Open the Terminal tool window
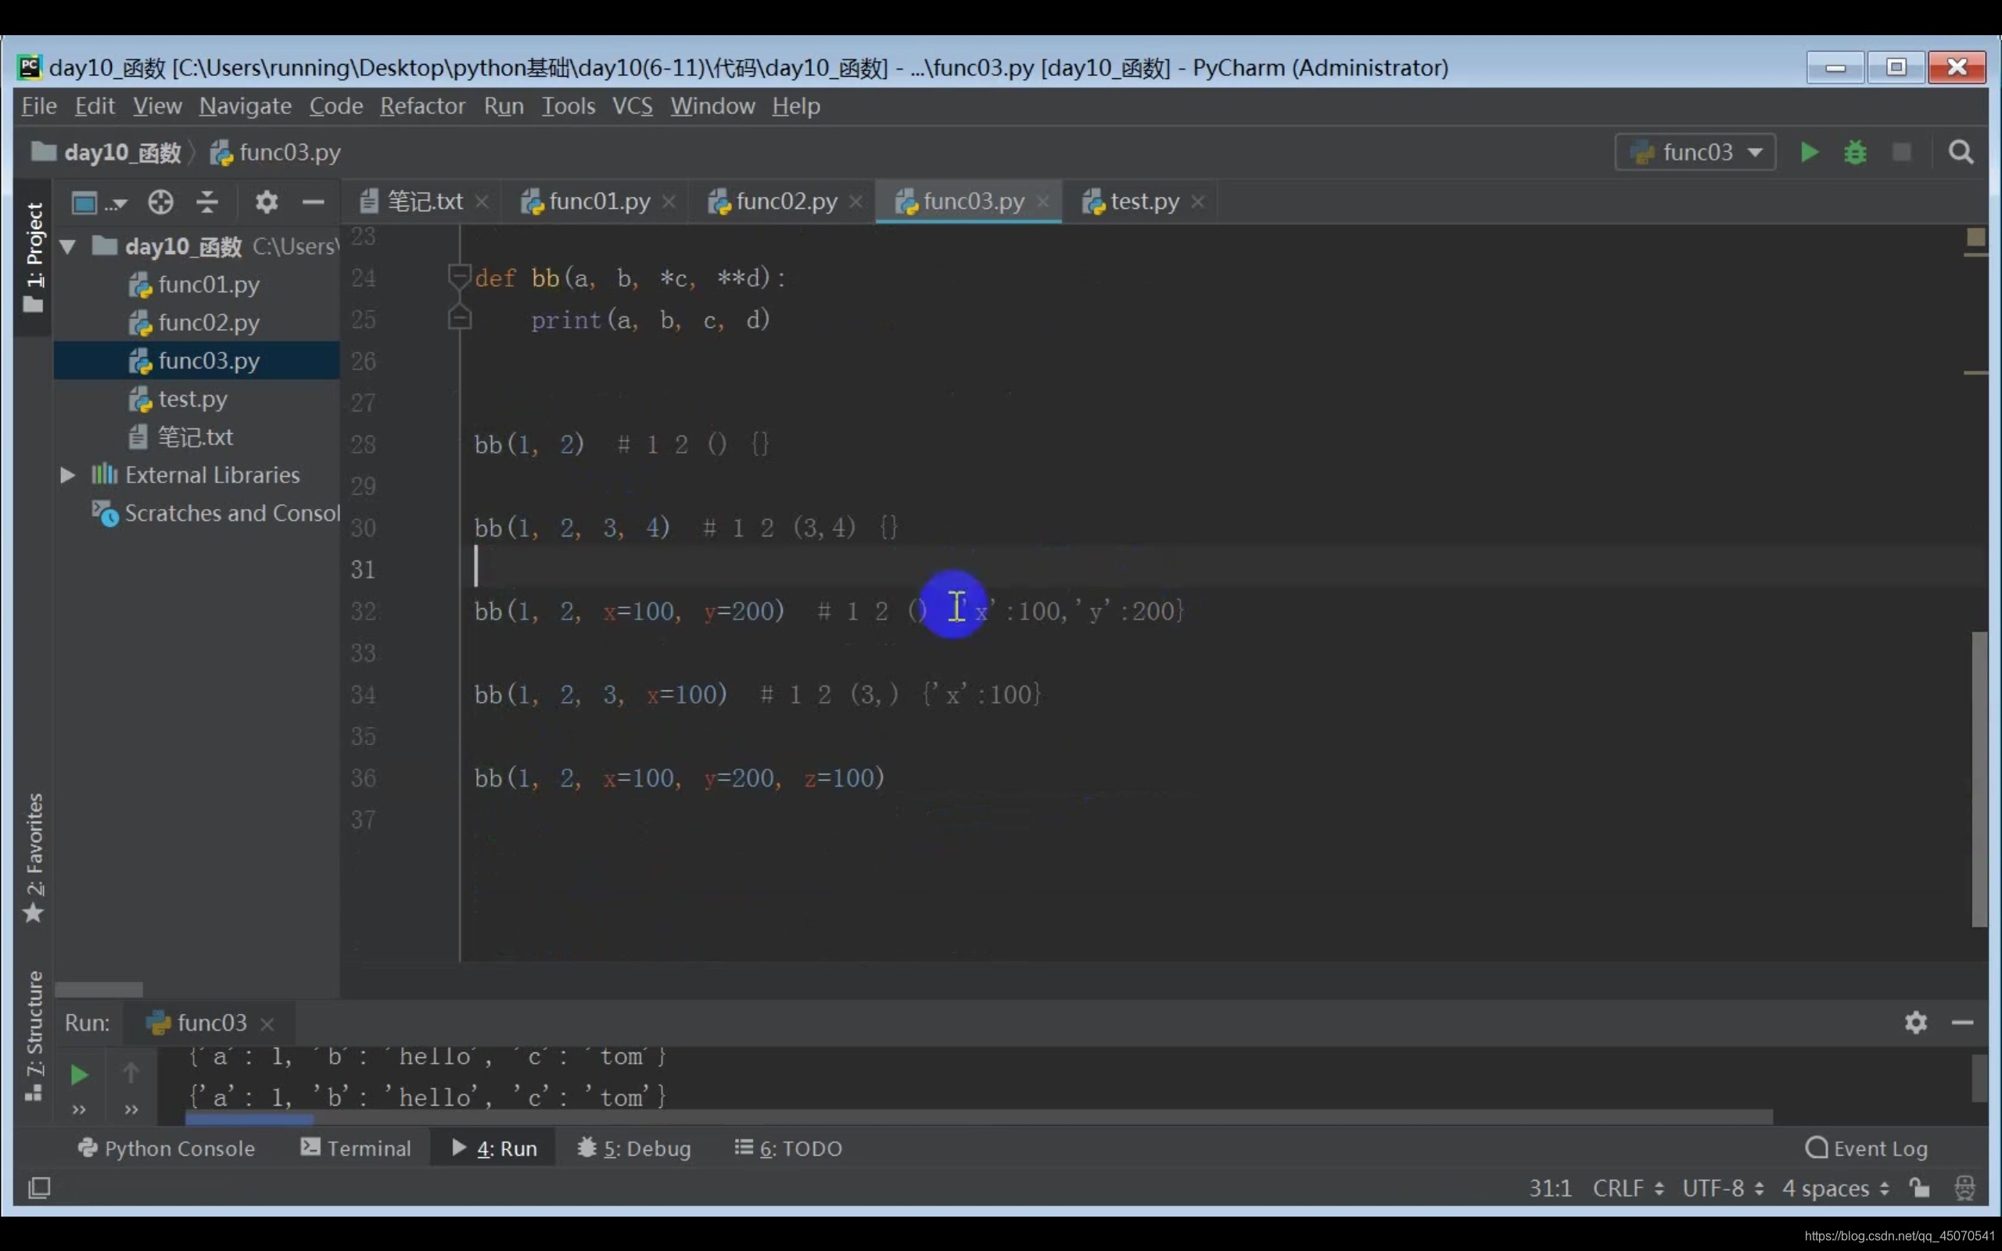 (x=356, y=1149)
